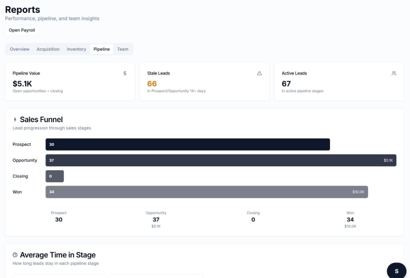Image resolution: width=410 pixels, height=278 pixels.
Task: Click the warning triangle on Stale Leads card
Action: click(259, 73)
